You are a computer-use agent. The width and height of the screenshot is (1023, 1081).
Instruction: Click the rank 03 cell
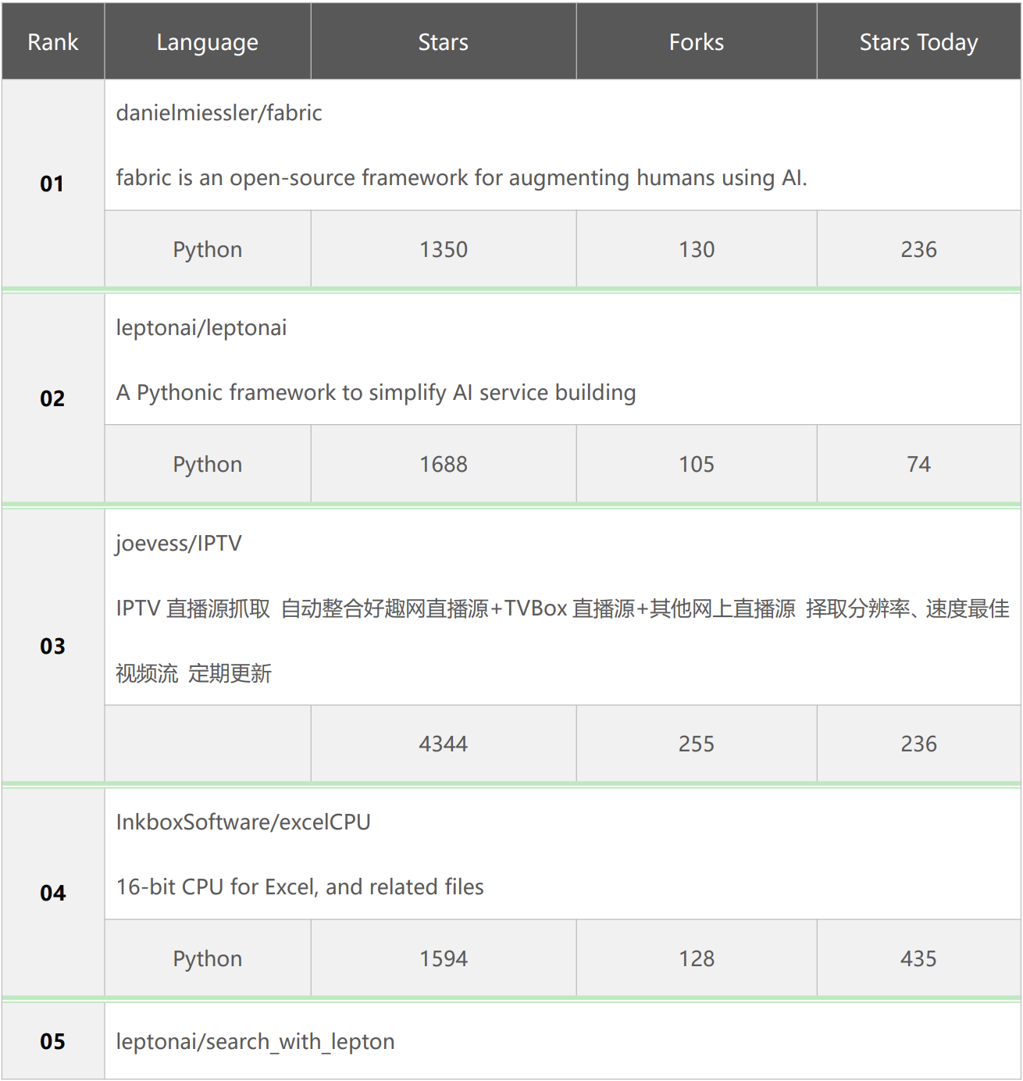click(53, 647)
